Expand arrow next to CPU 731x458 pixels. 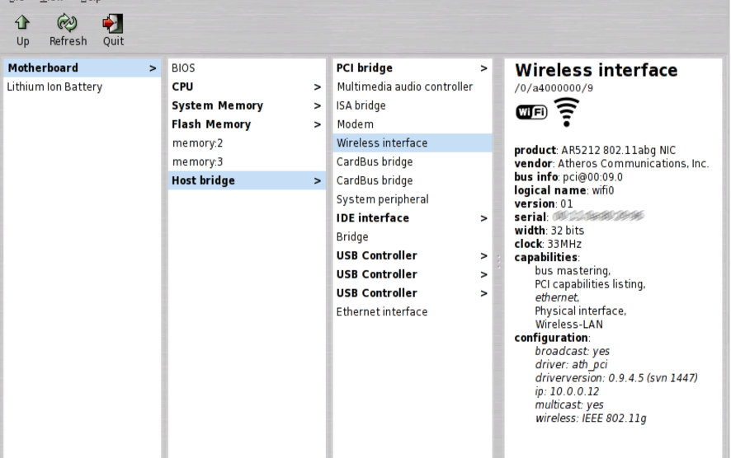(x=318, y=87)
